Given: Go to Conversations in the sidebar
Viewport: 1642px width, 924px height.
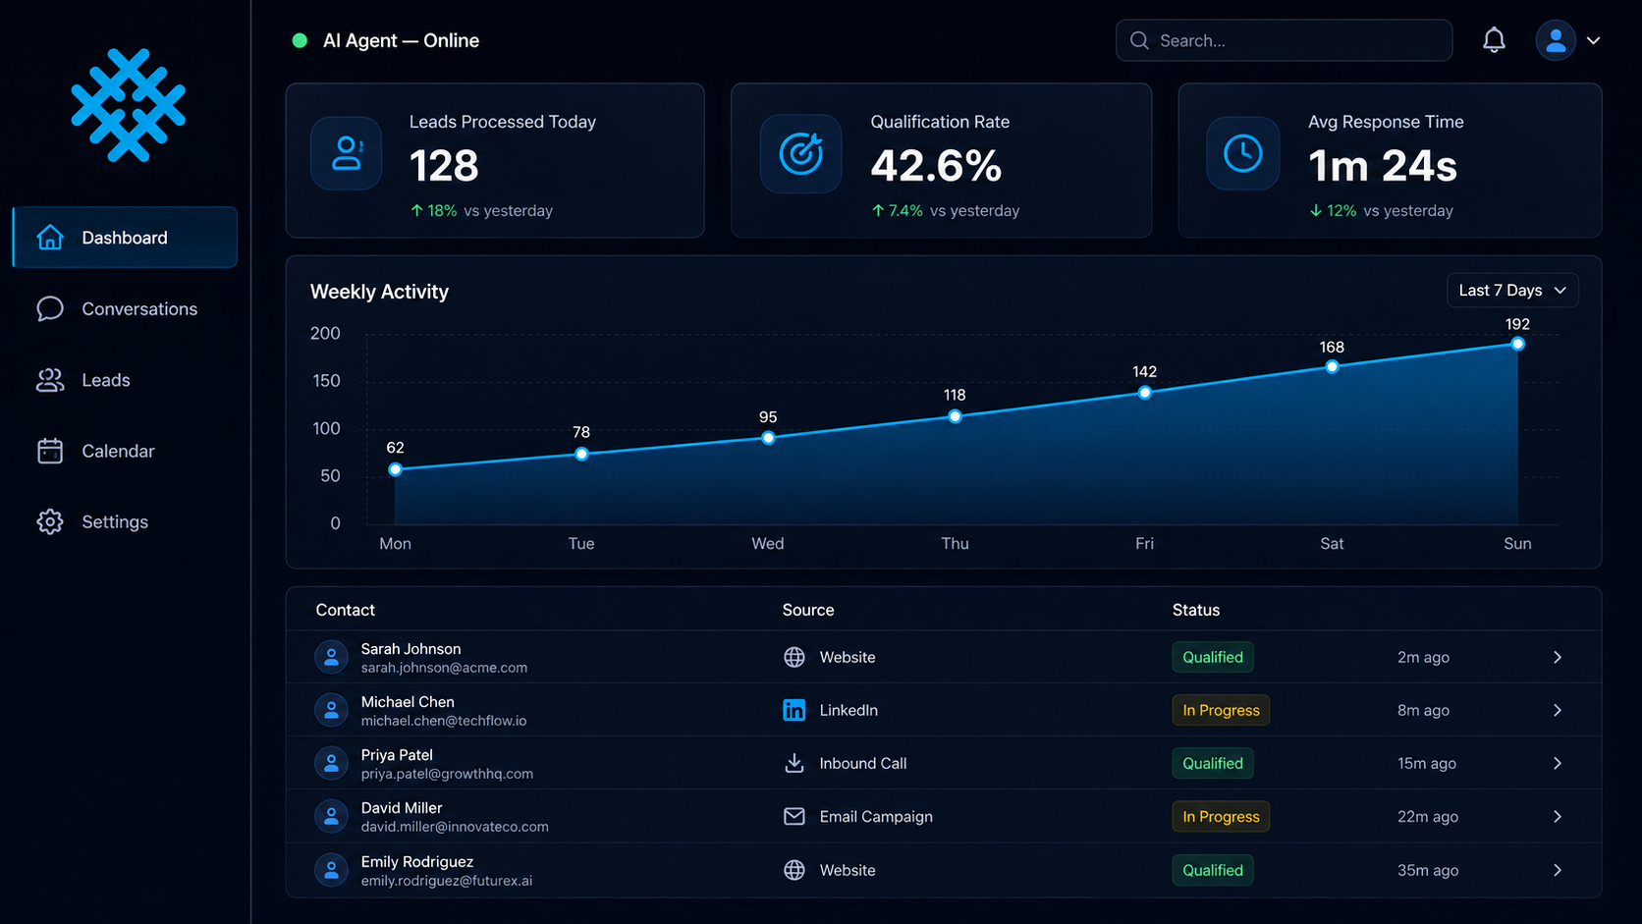Looking at the screenshot, I should point(139,308).
